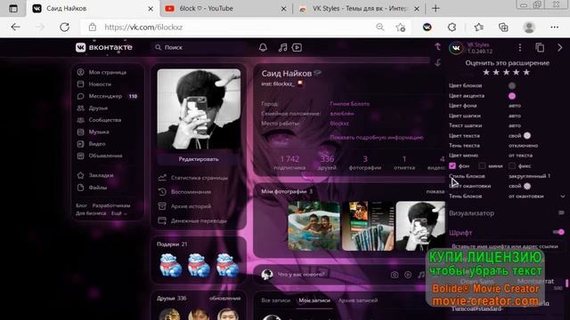
Task: Change Стиль блоков закругленный 1 option
Action: point(529,176)
